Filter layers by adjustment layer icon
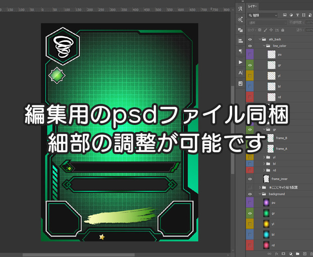 coord(291,15)
